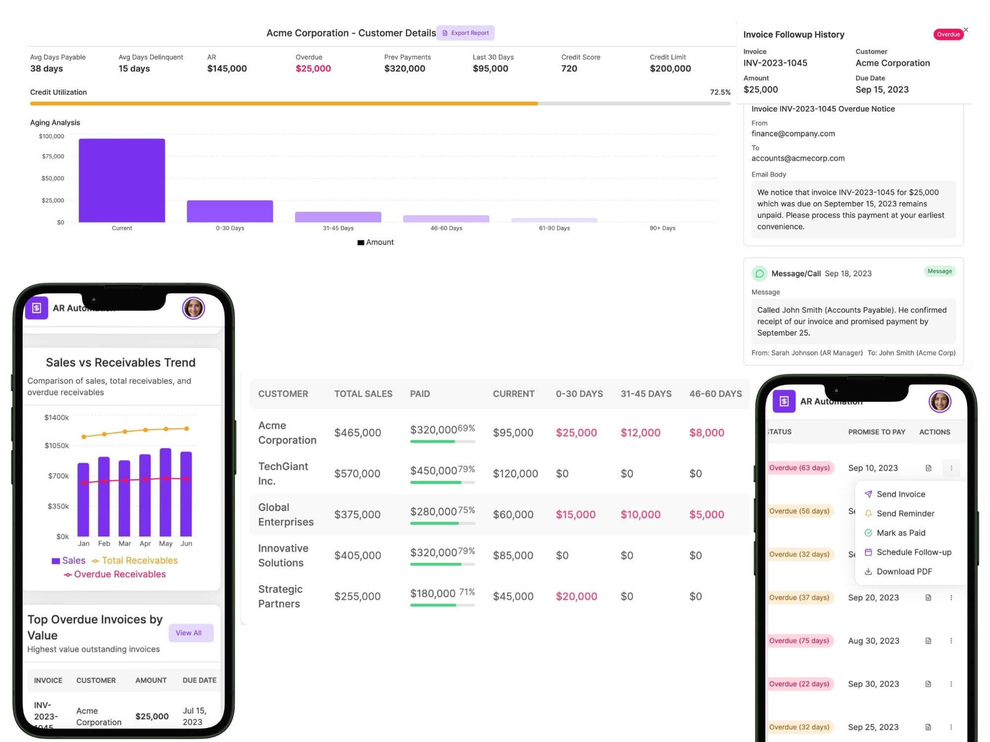Viewport: 990px width, 742px height.
Task: Toggle the Amount legend under Aging Analysis
Action: point(376,242)
